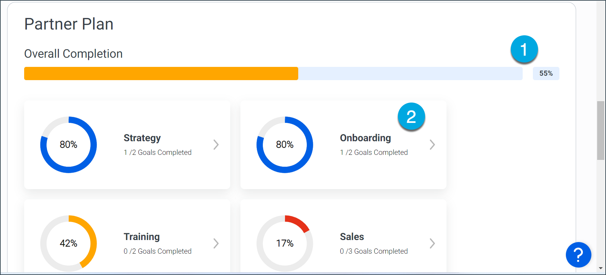This screenshot has width=606, height=275.
Task: Expand the Onboarding card chevron
Action: 432,145
